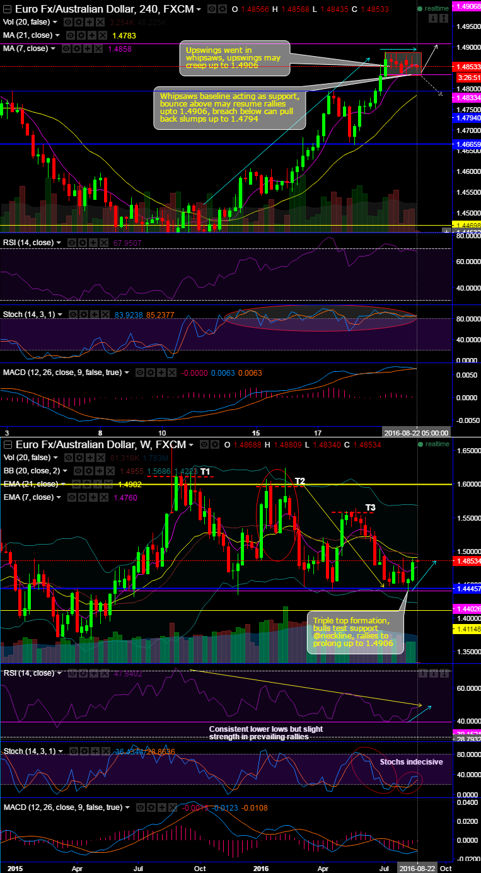Open MACD settings gear in the 240 chart

pyautogui.click(x=150, y=372)
